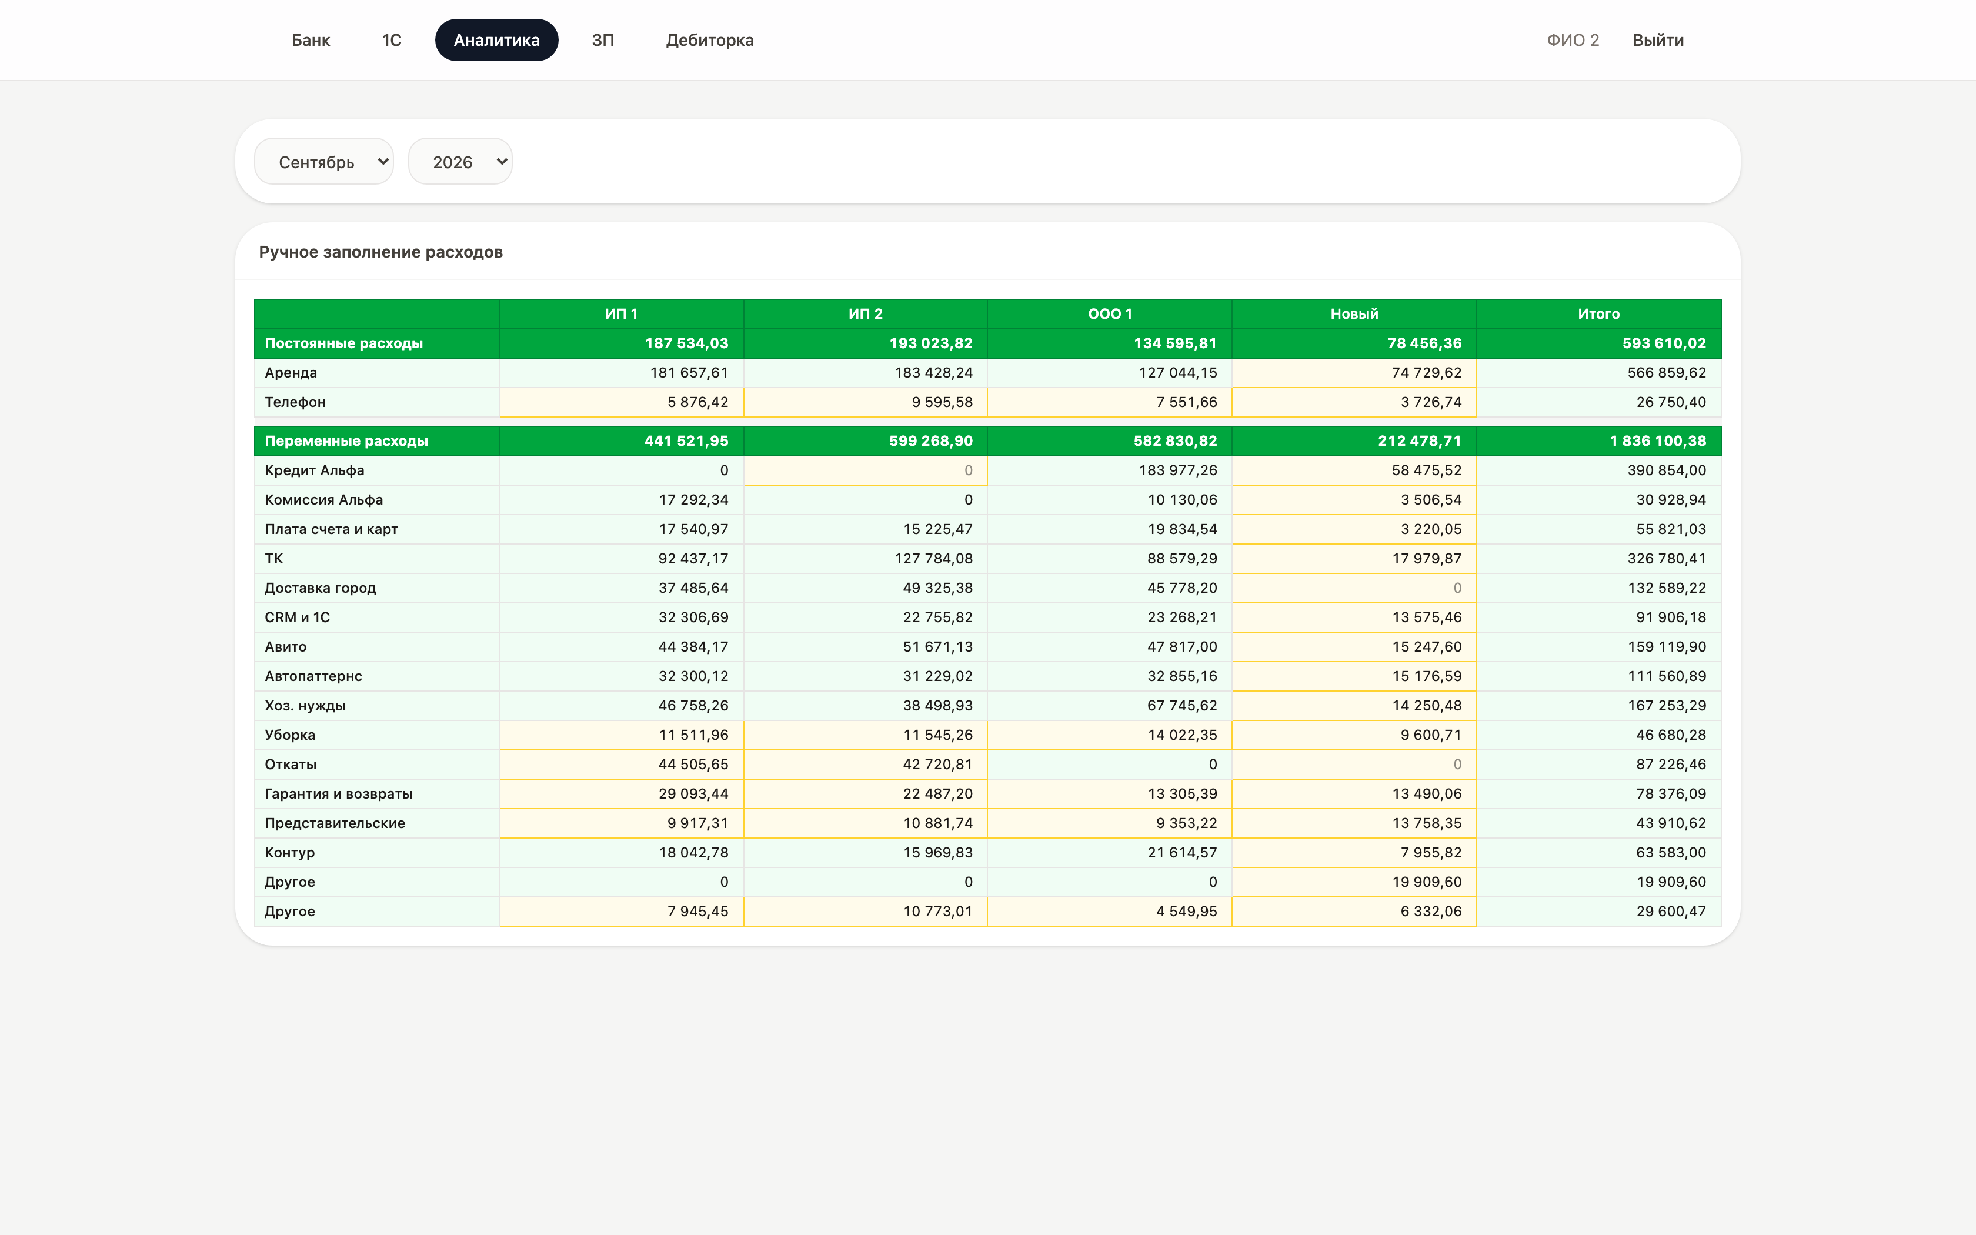The height and width of the screenshot is (1235, 1976).
Task: Click CRM и 1С value 32 306,69
Action: [693, 617]
